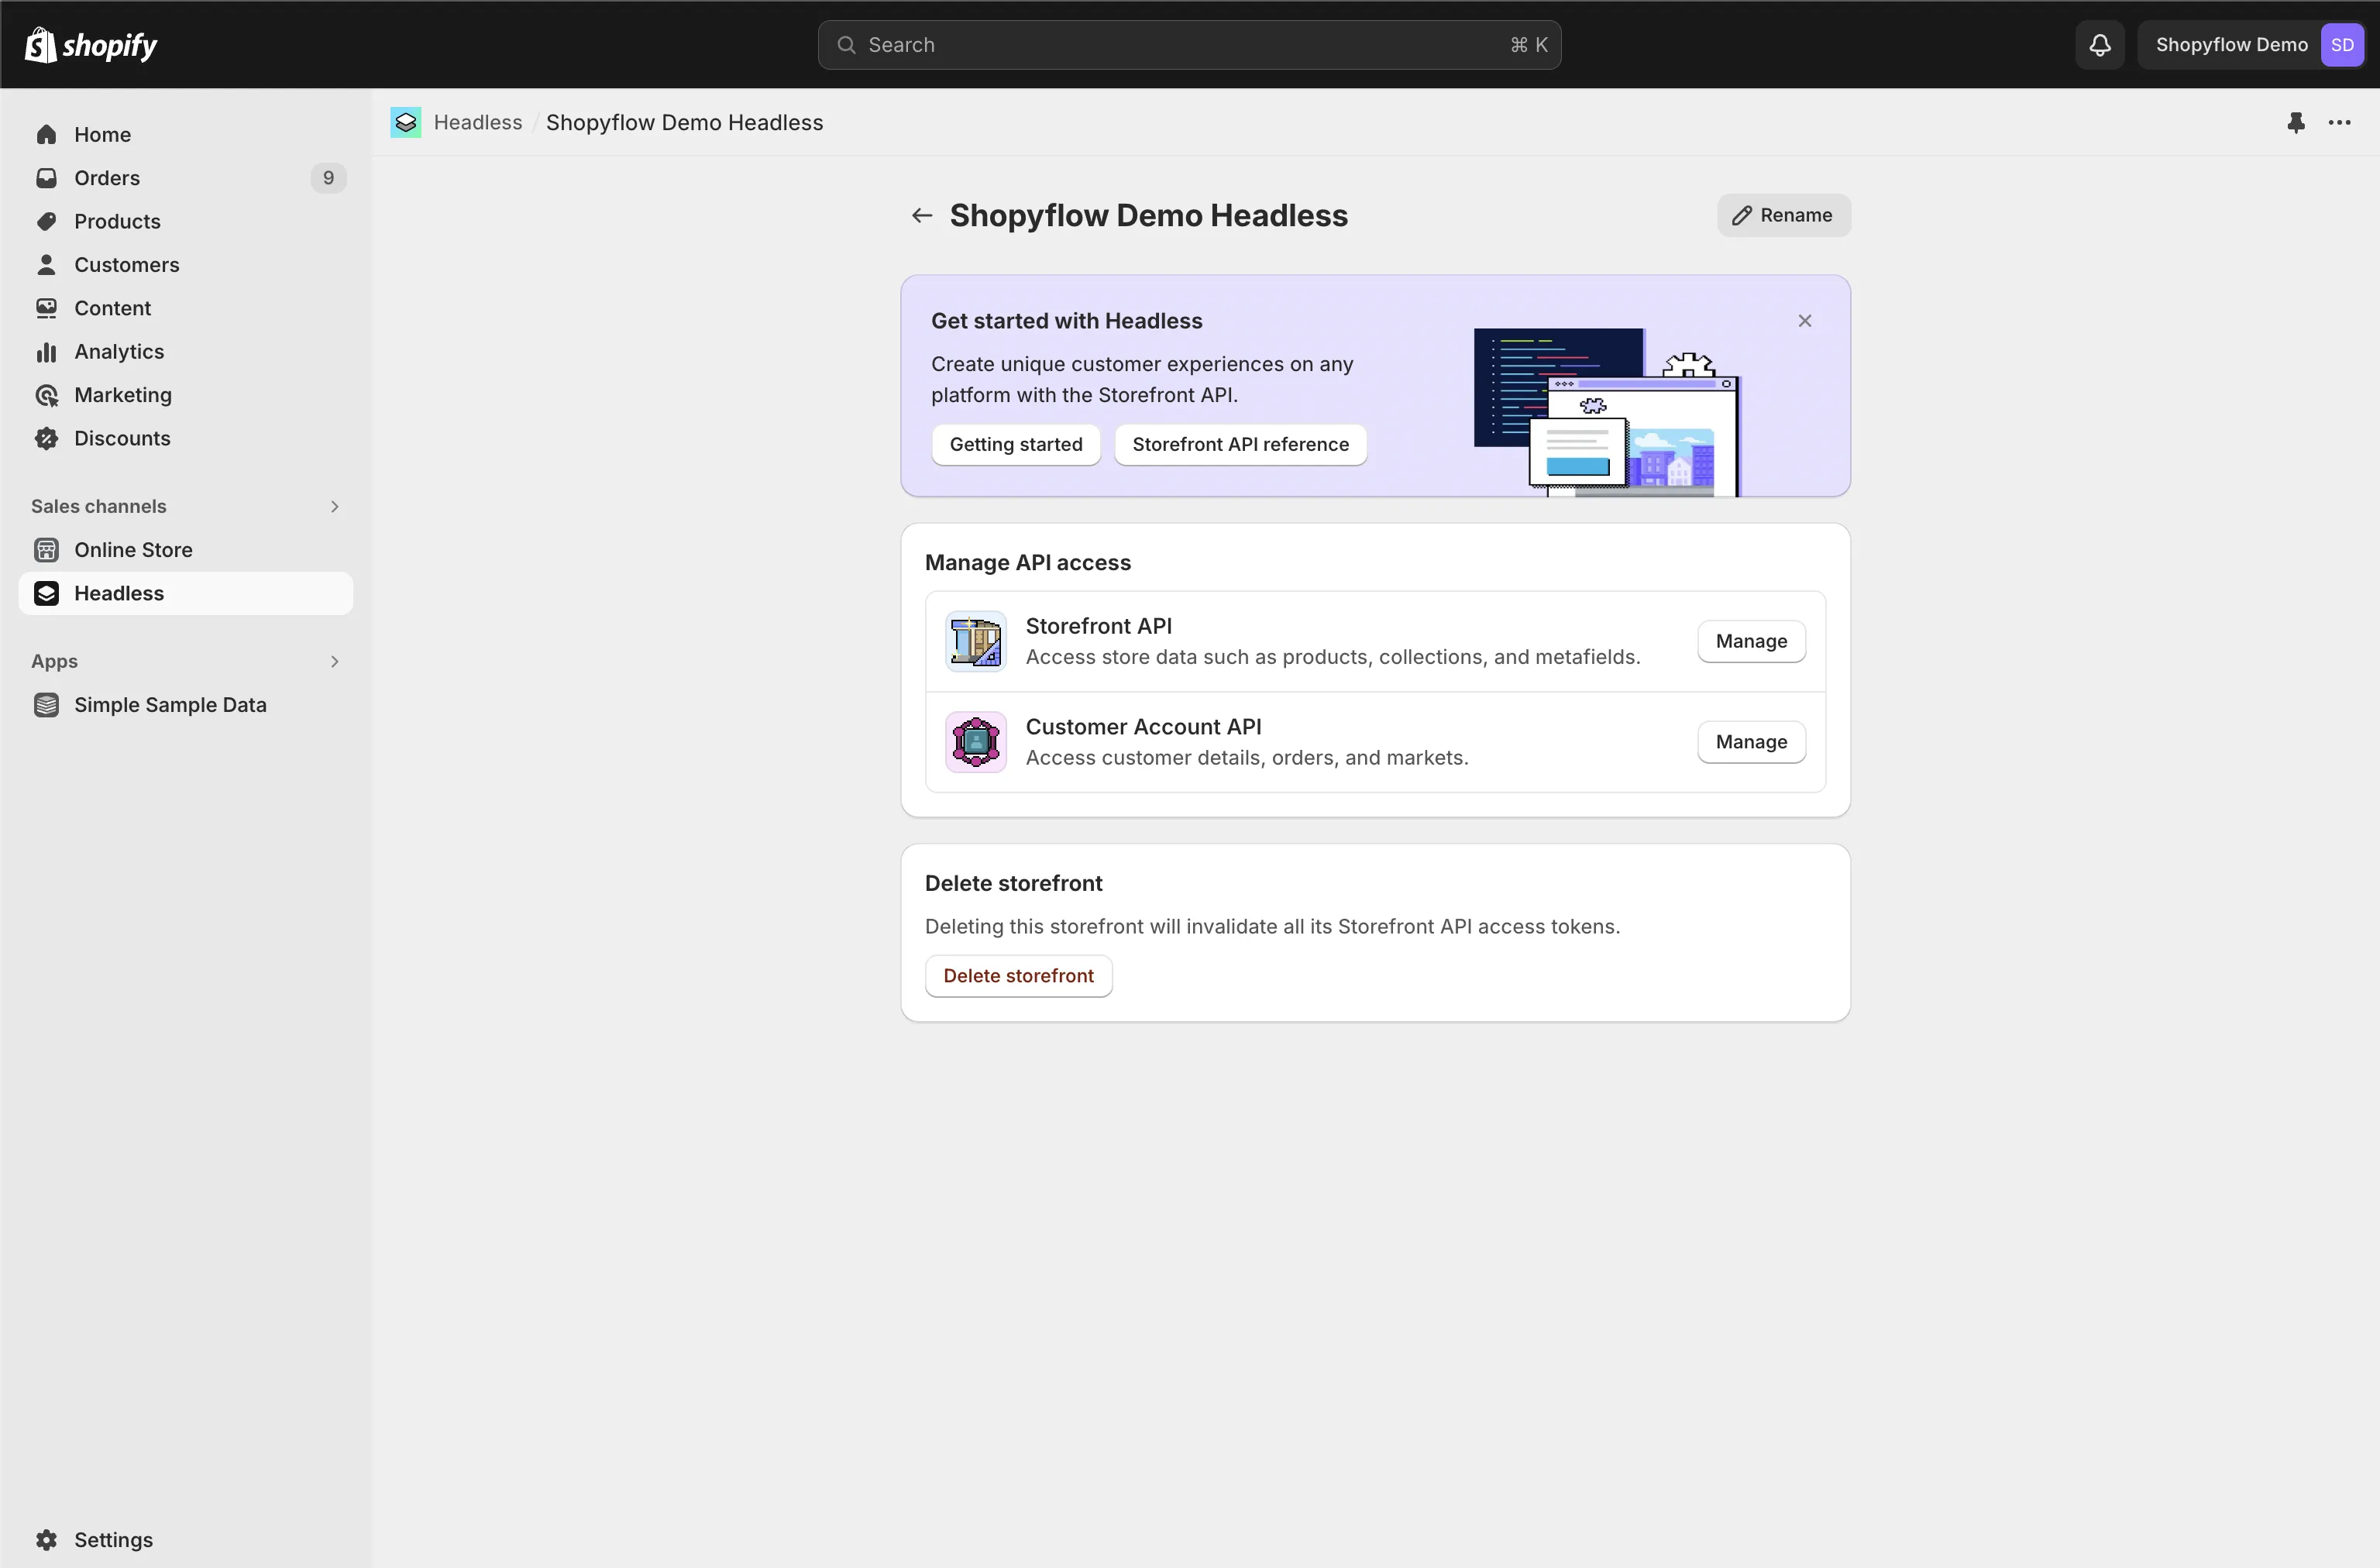This screenshot has width=2380, height=1568.
Task: Click the Customers person icon
Action: (46, 265)
